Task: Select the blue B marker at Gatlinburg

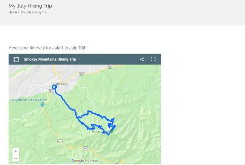Action: [x=54, y=87]
